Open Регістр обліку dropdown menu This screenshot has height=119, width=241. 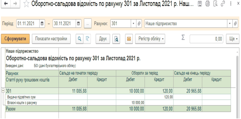point(150,39)
